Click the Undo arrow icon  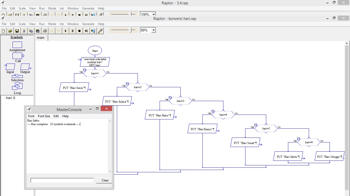[x=52, y=31]
